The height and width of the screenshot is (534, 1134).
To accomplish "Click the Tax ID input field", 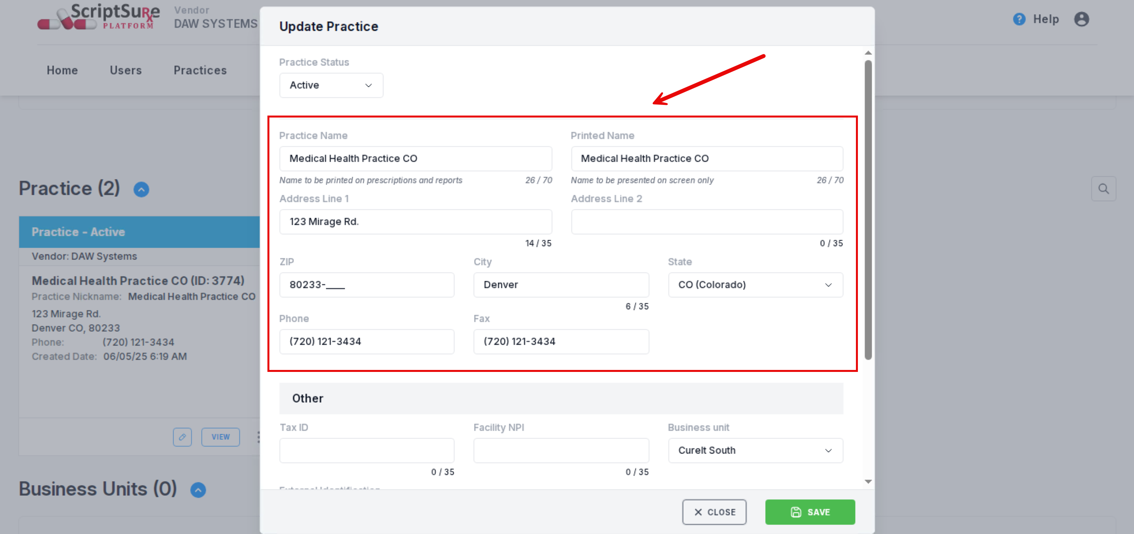I will pos(366,450).
